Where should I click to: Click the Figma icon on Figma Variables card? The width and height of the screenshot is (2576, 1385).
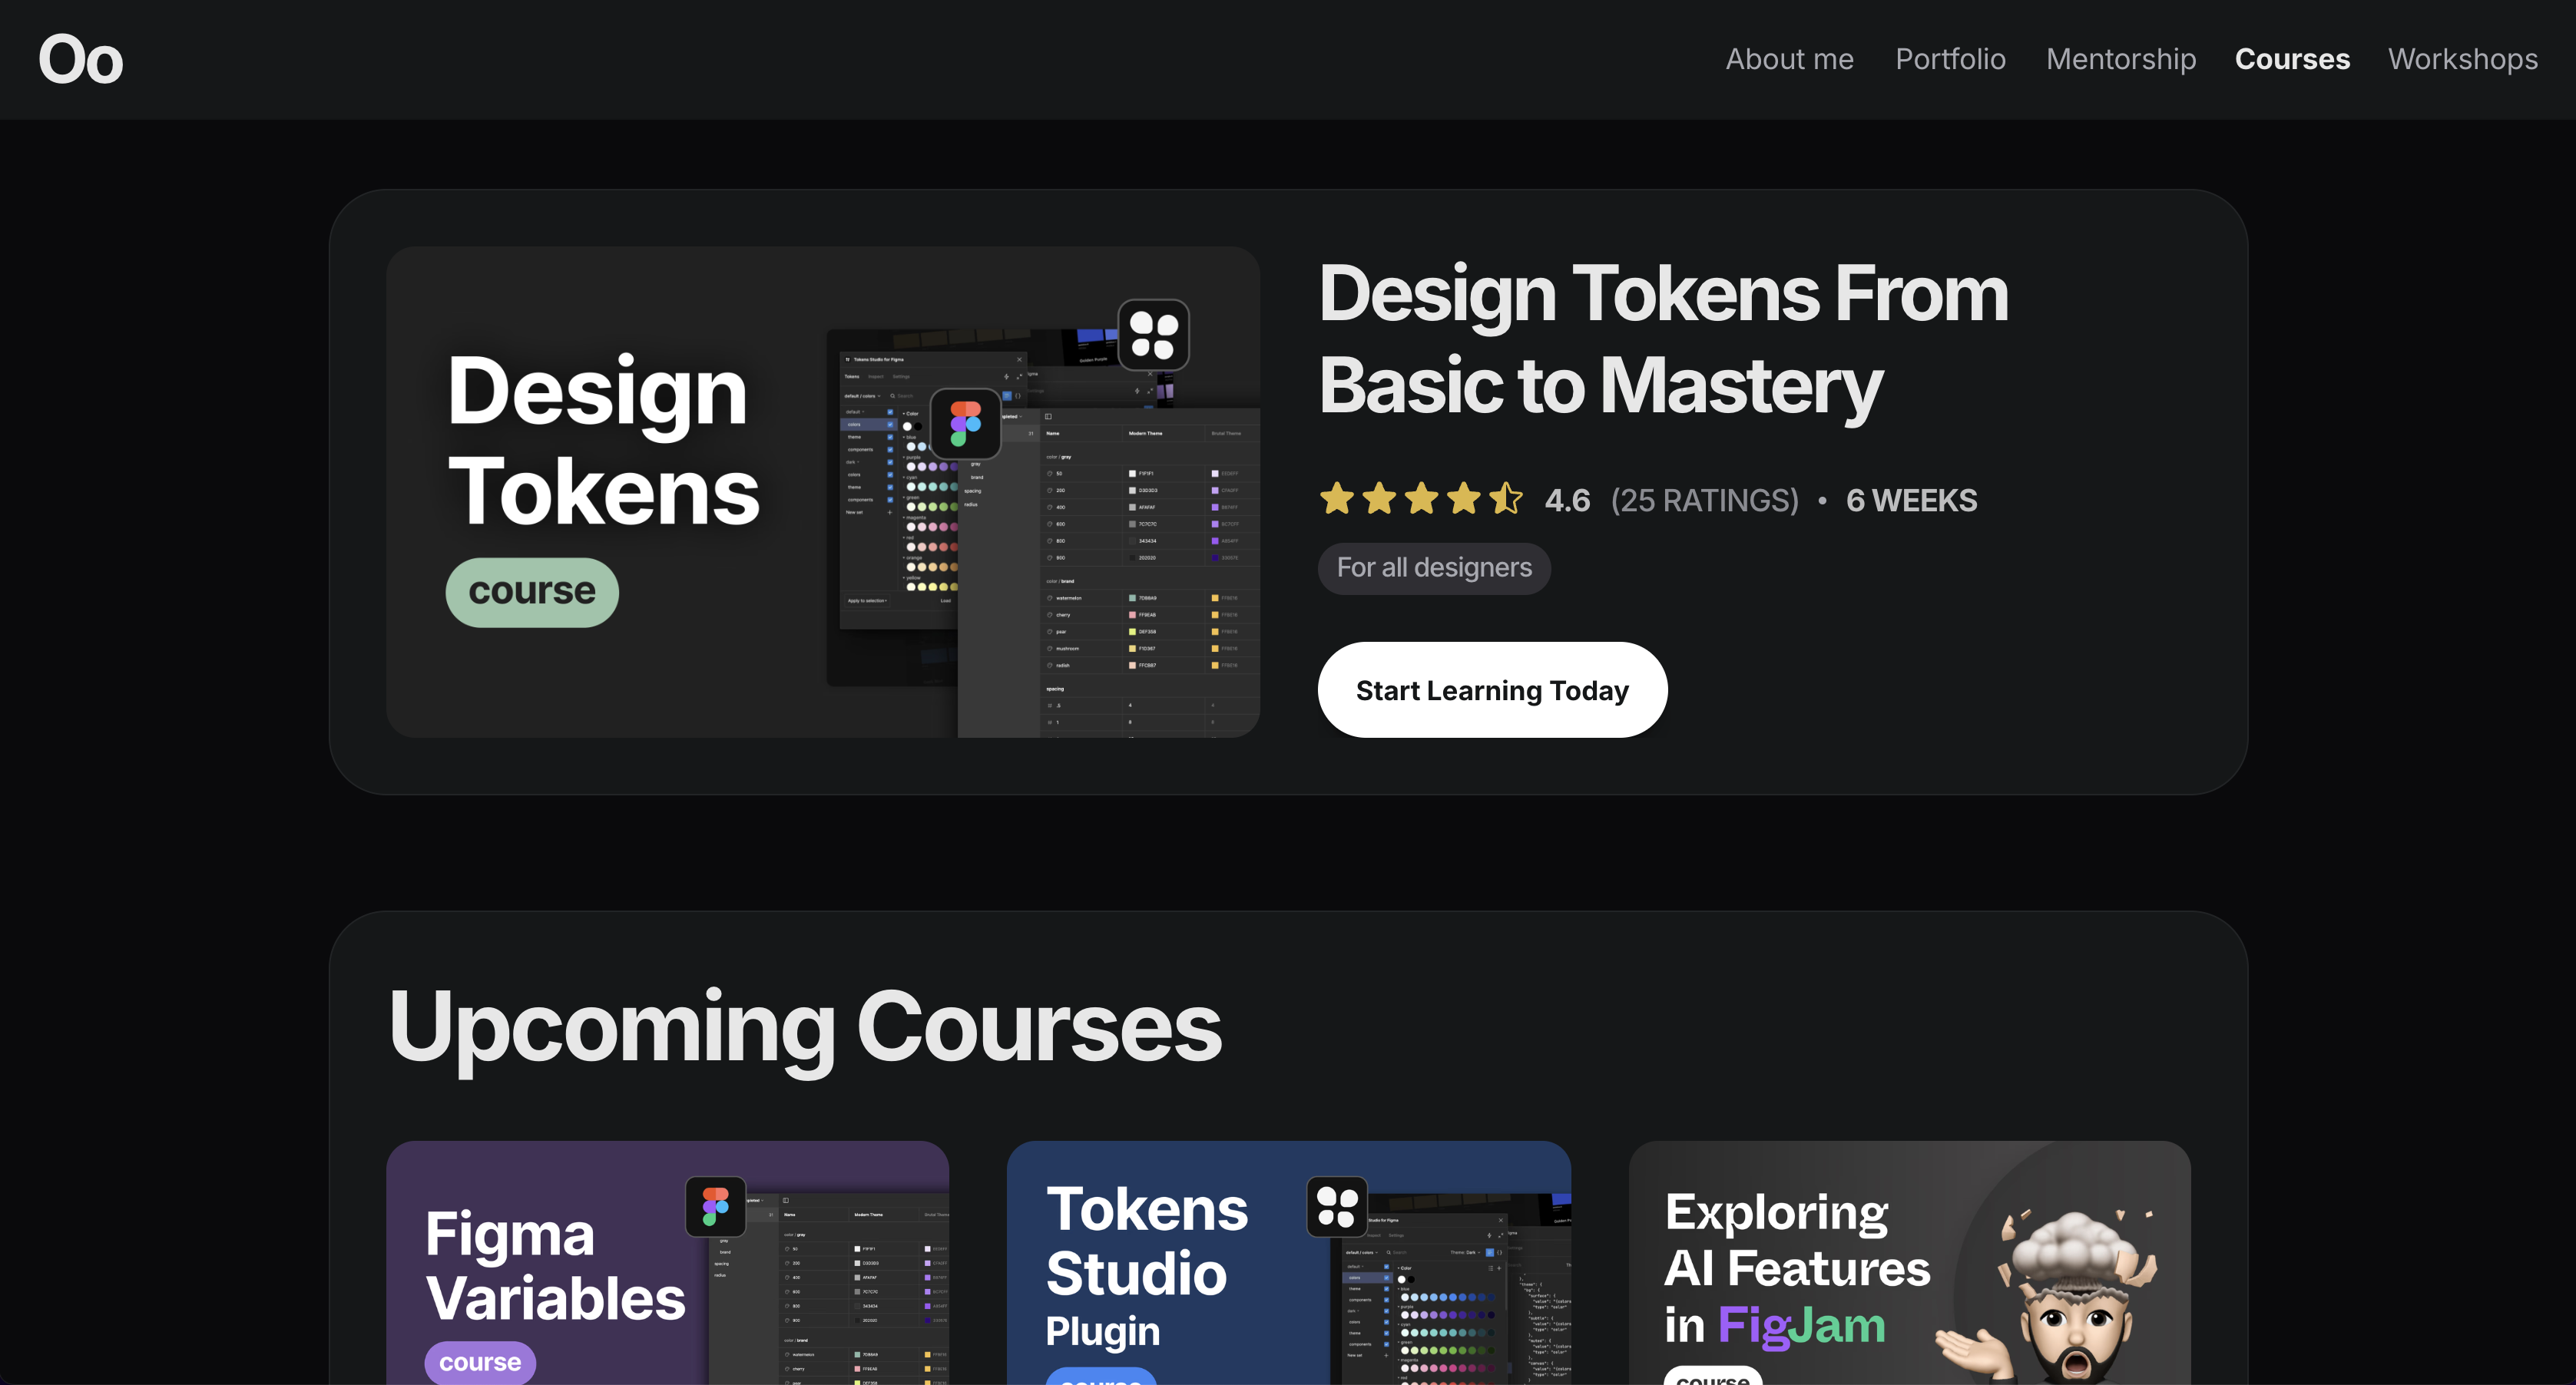pyautogui.click(x=715, y=1206)
